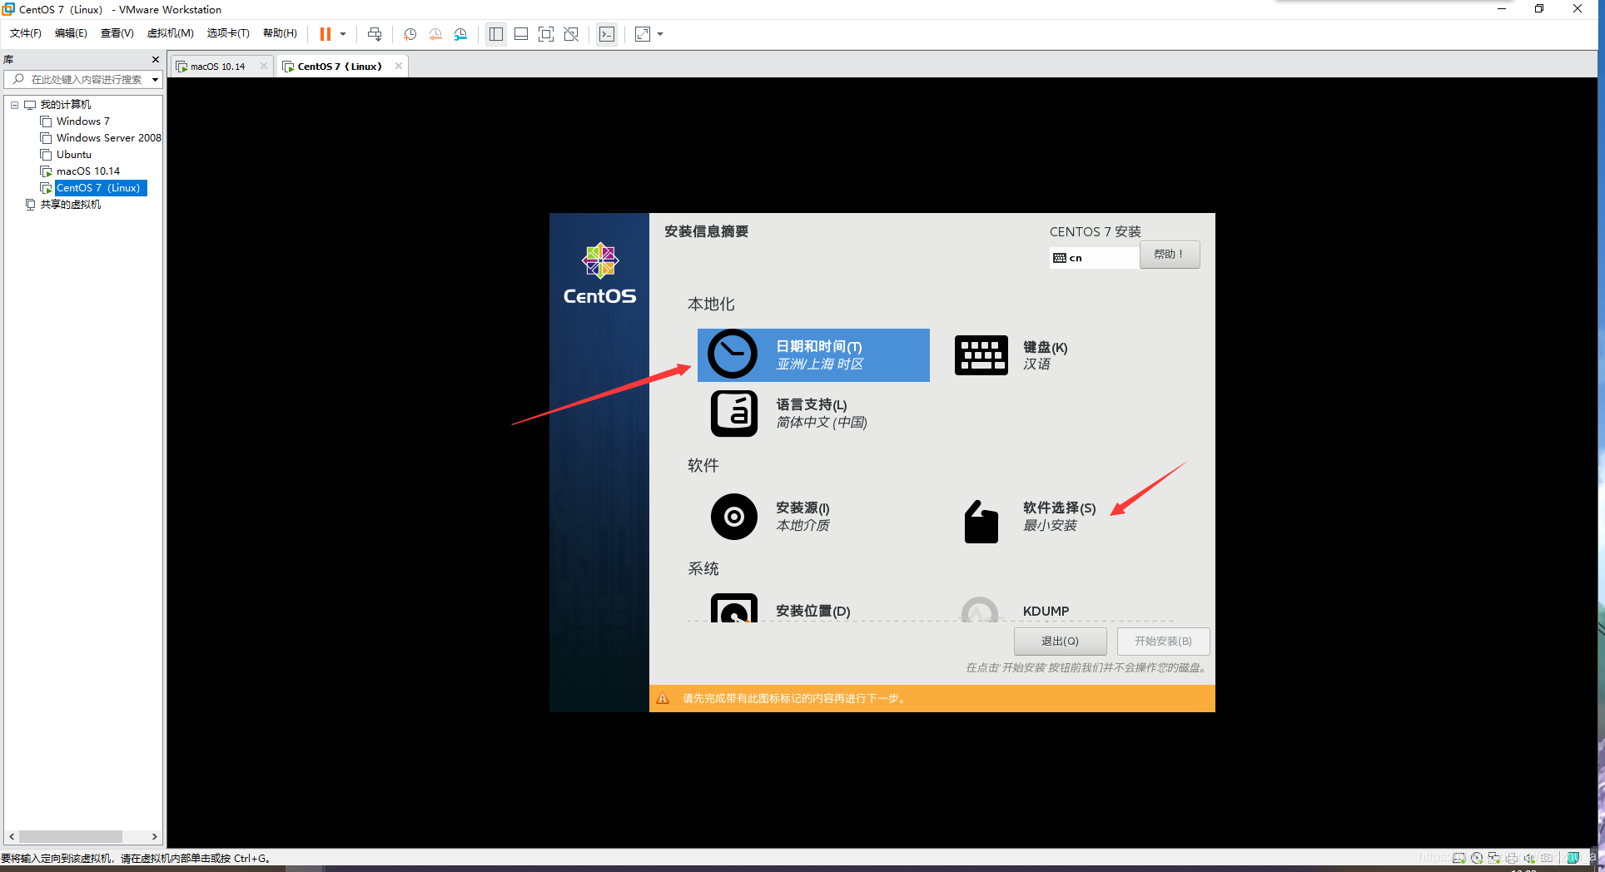Select macOS 10.14 in the library tree
Screen dimensions: 1605x872
point(88,171)
